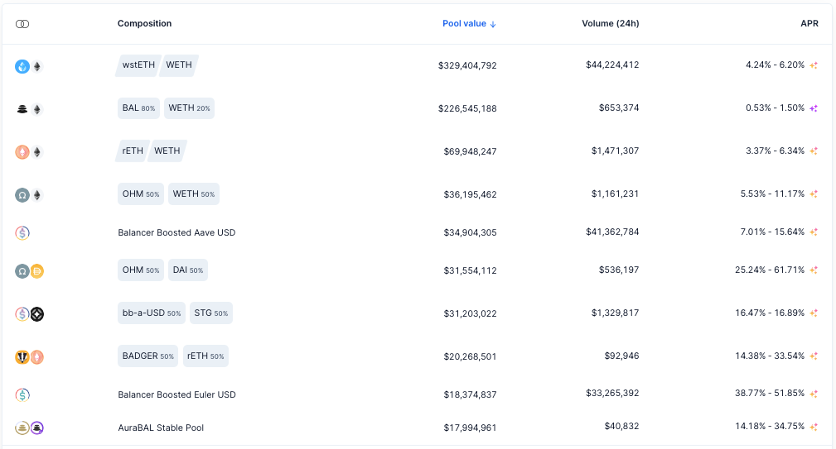The width and height of the screenshot is (836, 449).
Task: Select the wstETH token chip
Action: (x=138, y=65)
